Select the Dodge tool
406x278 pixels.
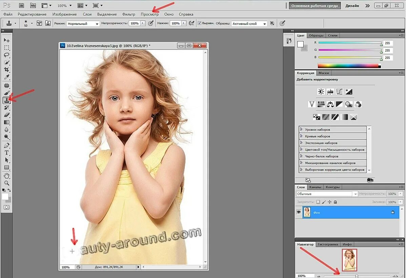(x=6, y=137)
